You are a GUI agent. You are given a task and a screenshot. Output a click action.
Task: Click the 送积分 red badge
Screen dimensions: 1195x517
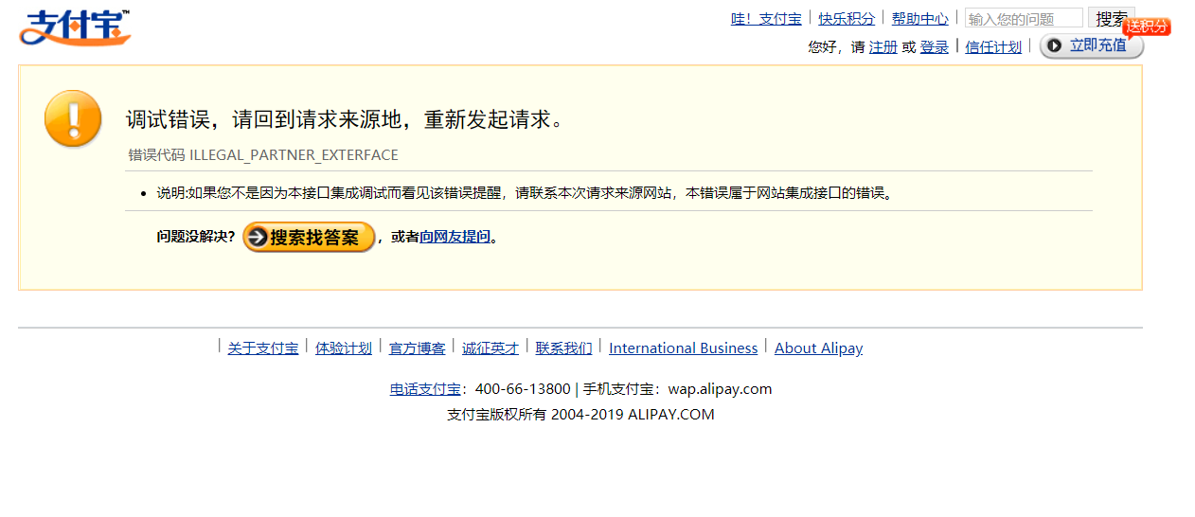pos(1147,27)
